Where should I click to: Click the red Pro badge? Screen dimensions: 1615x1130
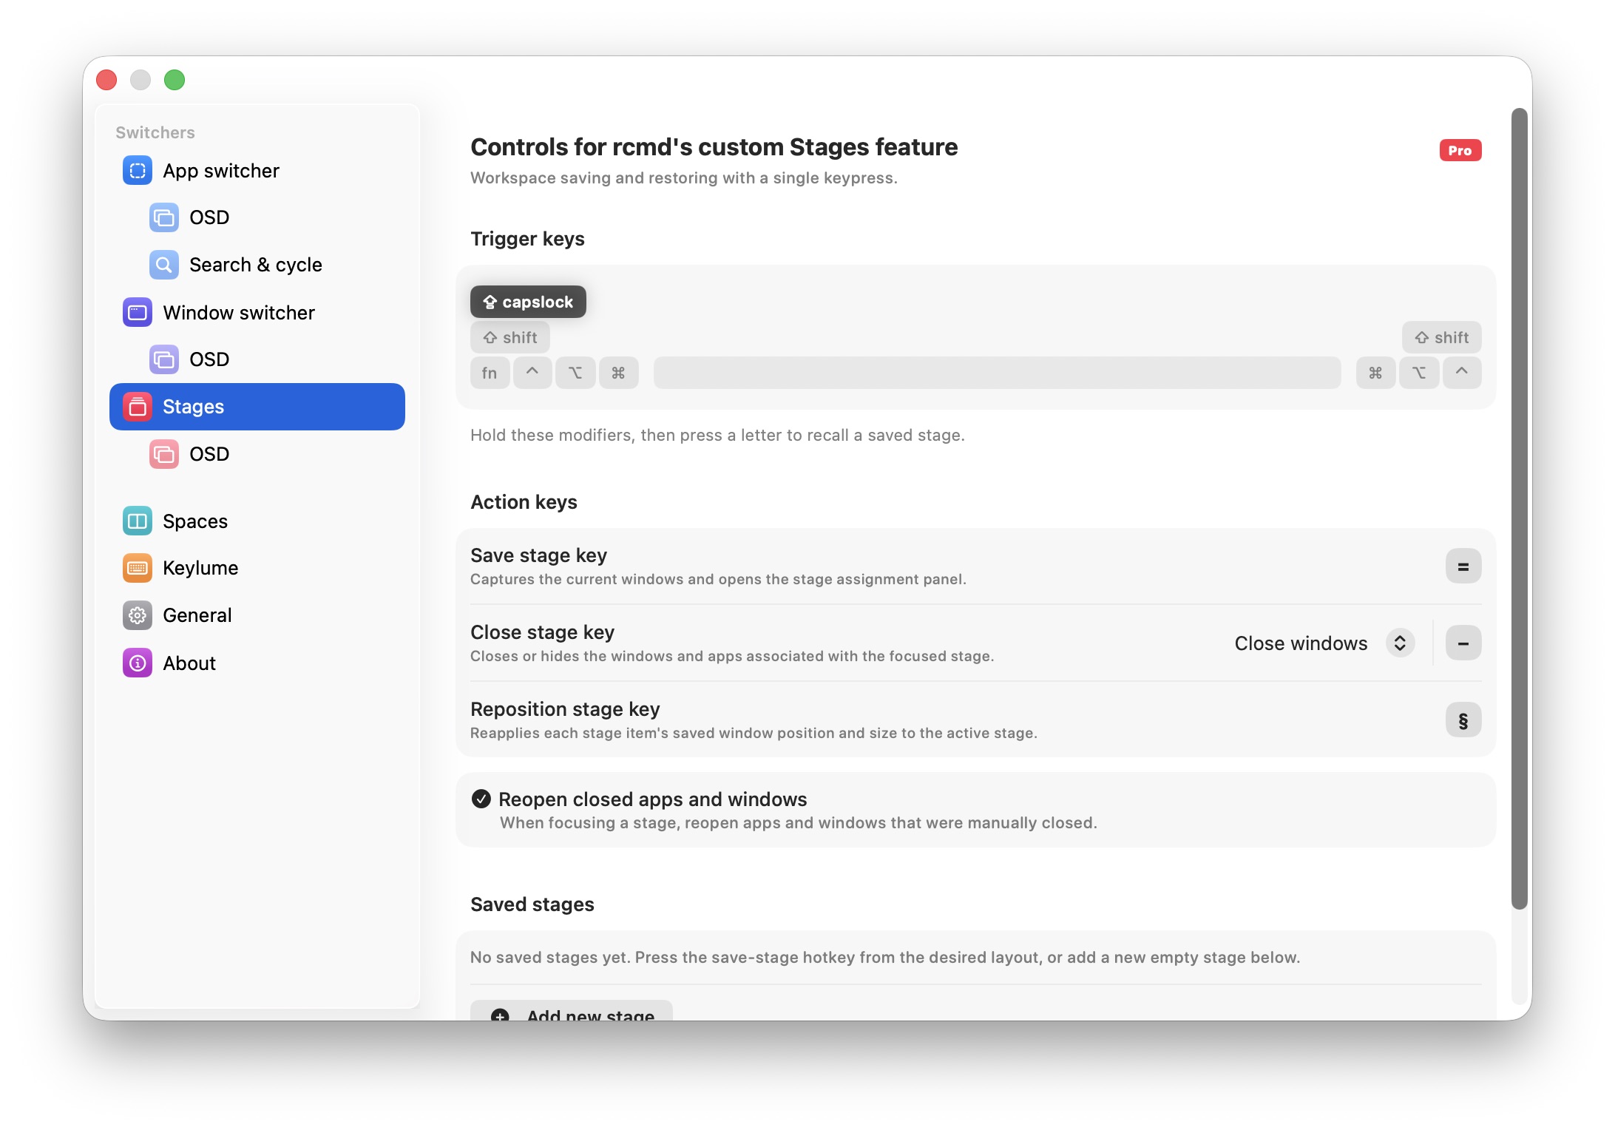pyautogui.click(x=1460, y=150)
